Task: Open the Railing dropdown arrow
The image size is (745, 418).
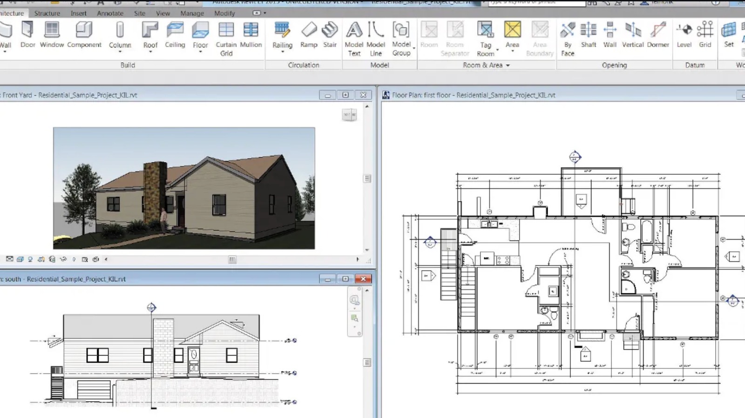Action: point(282,52)
